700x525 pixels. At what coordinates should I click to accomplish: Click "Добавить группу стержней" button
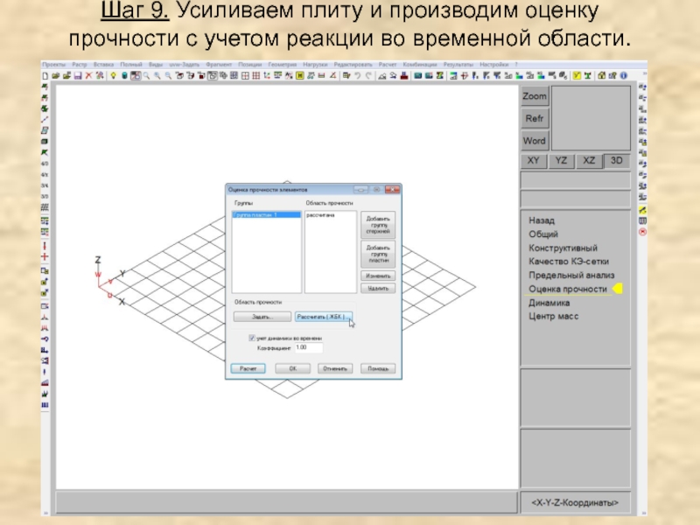click(x=377, y=224)
